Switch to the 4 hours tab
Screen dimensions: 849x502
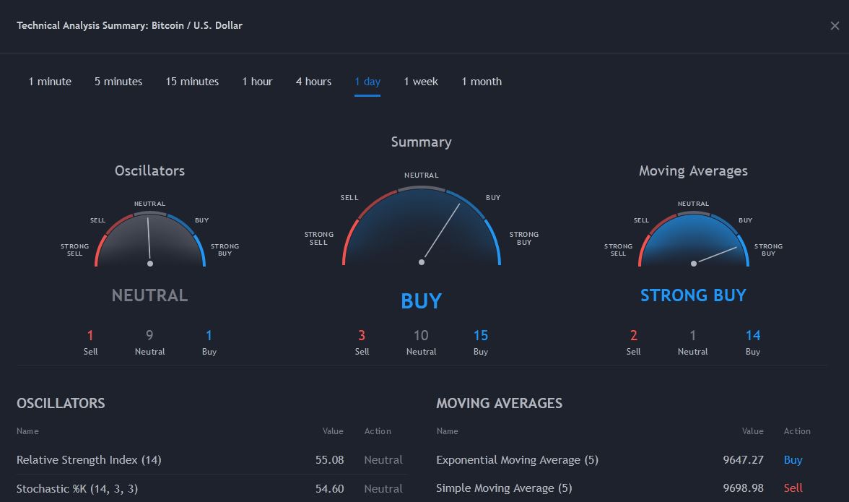(x=313, y=82)
